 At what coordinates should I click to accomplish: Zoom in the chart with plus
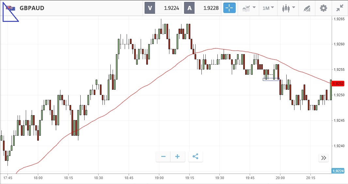[x=178, y=157]
